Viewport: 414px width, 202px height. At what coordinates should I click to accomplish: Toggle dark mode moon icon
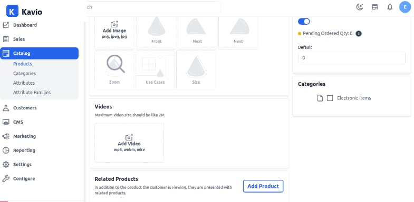point(359,7)
